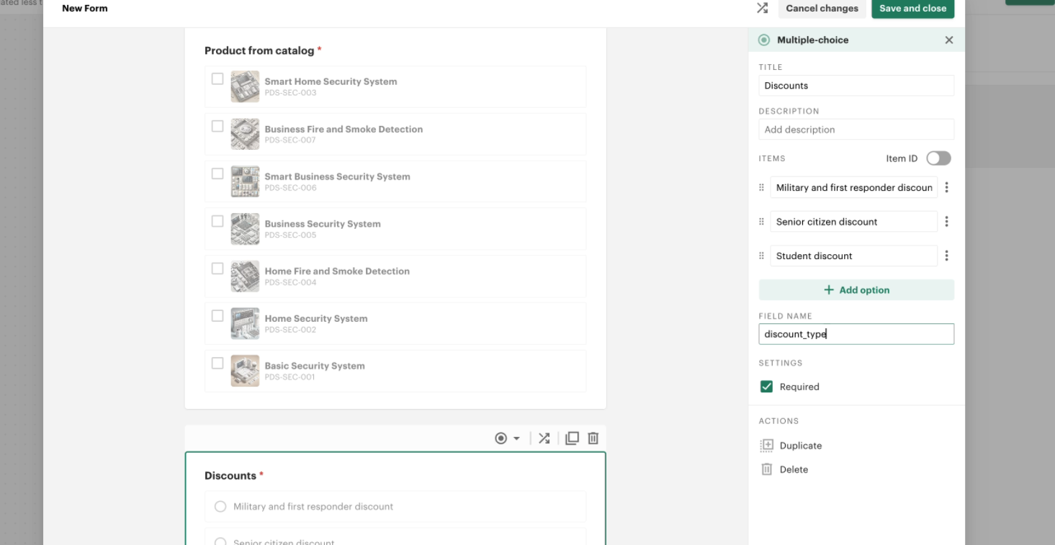Click Save and close button
1055x545 pixels.
912,9
